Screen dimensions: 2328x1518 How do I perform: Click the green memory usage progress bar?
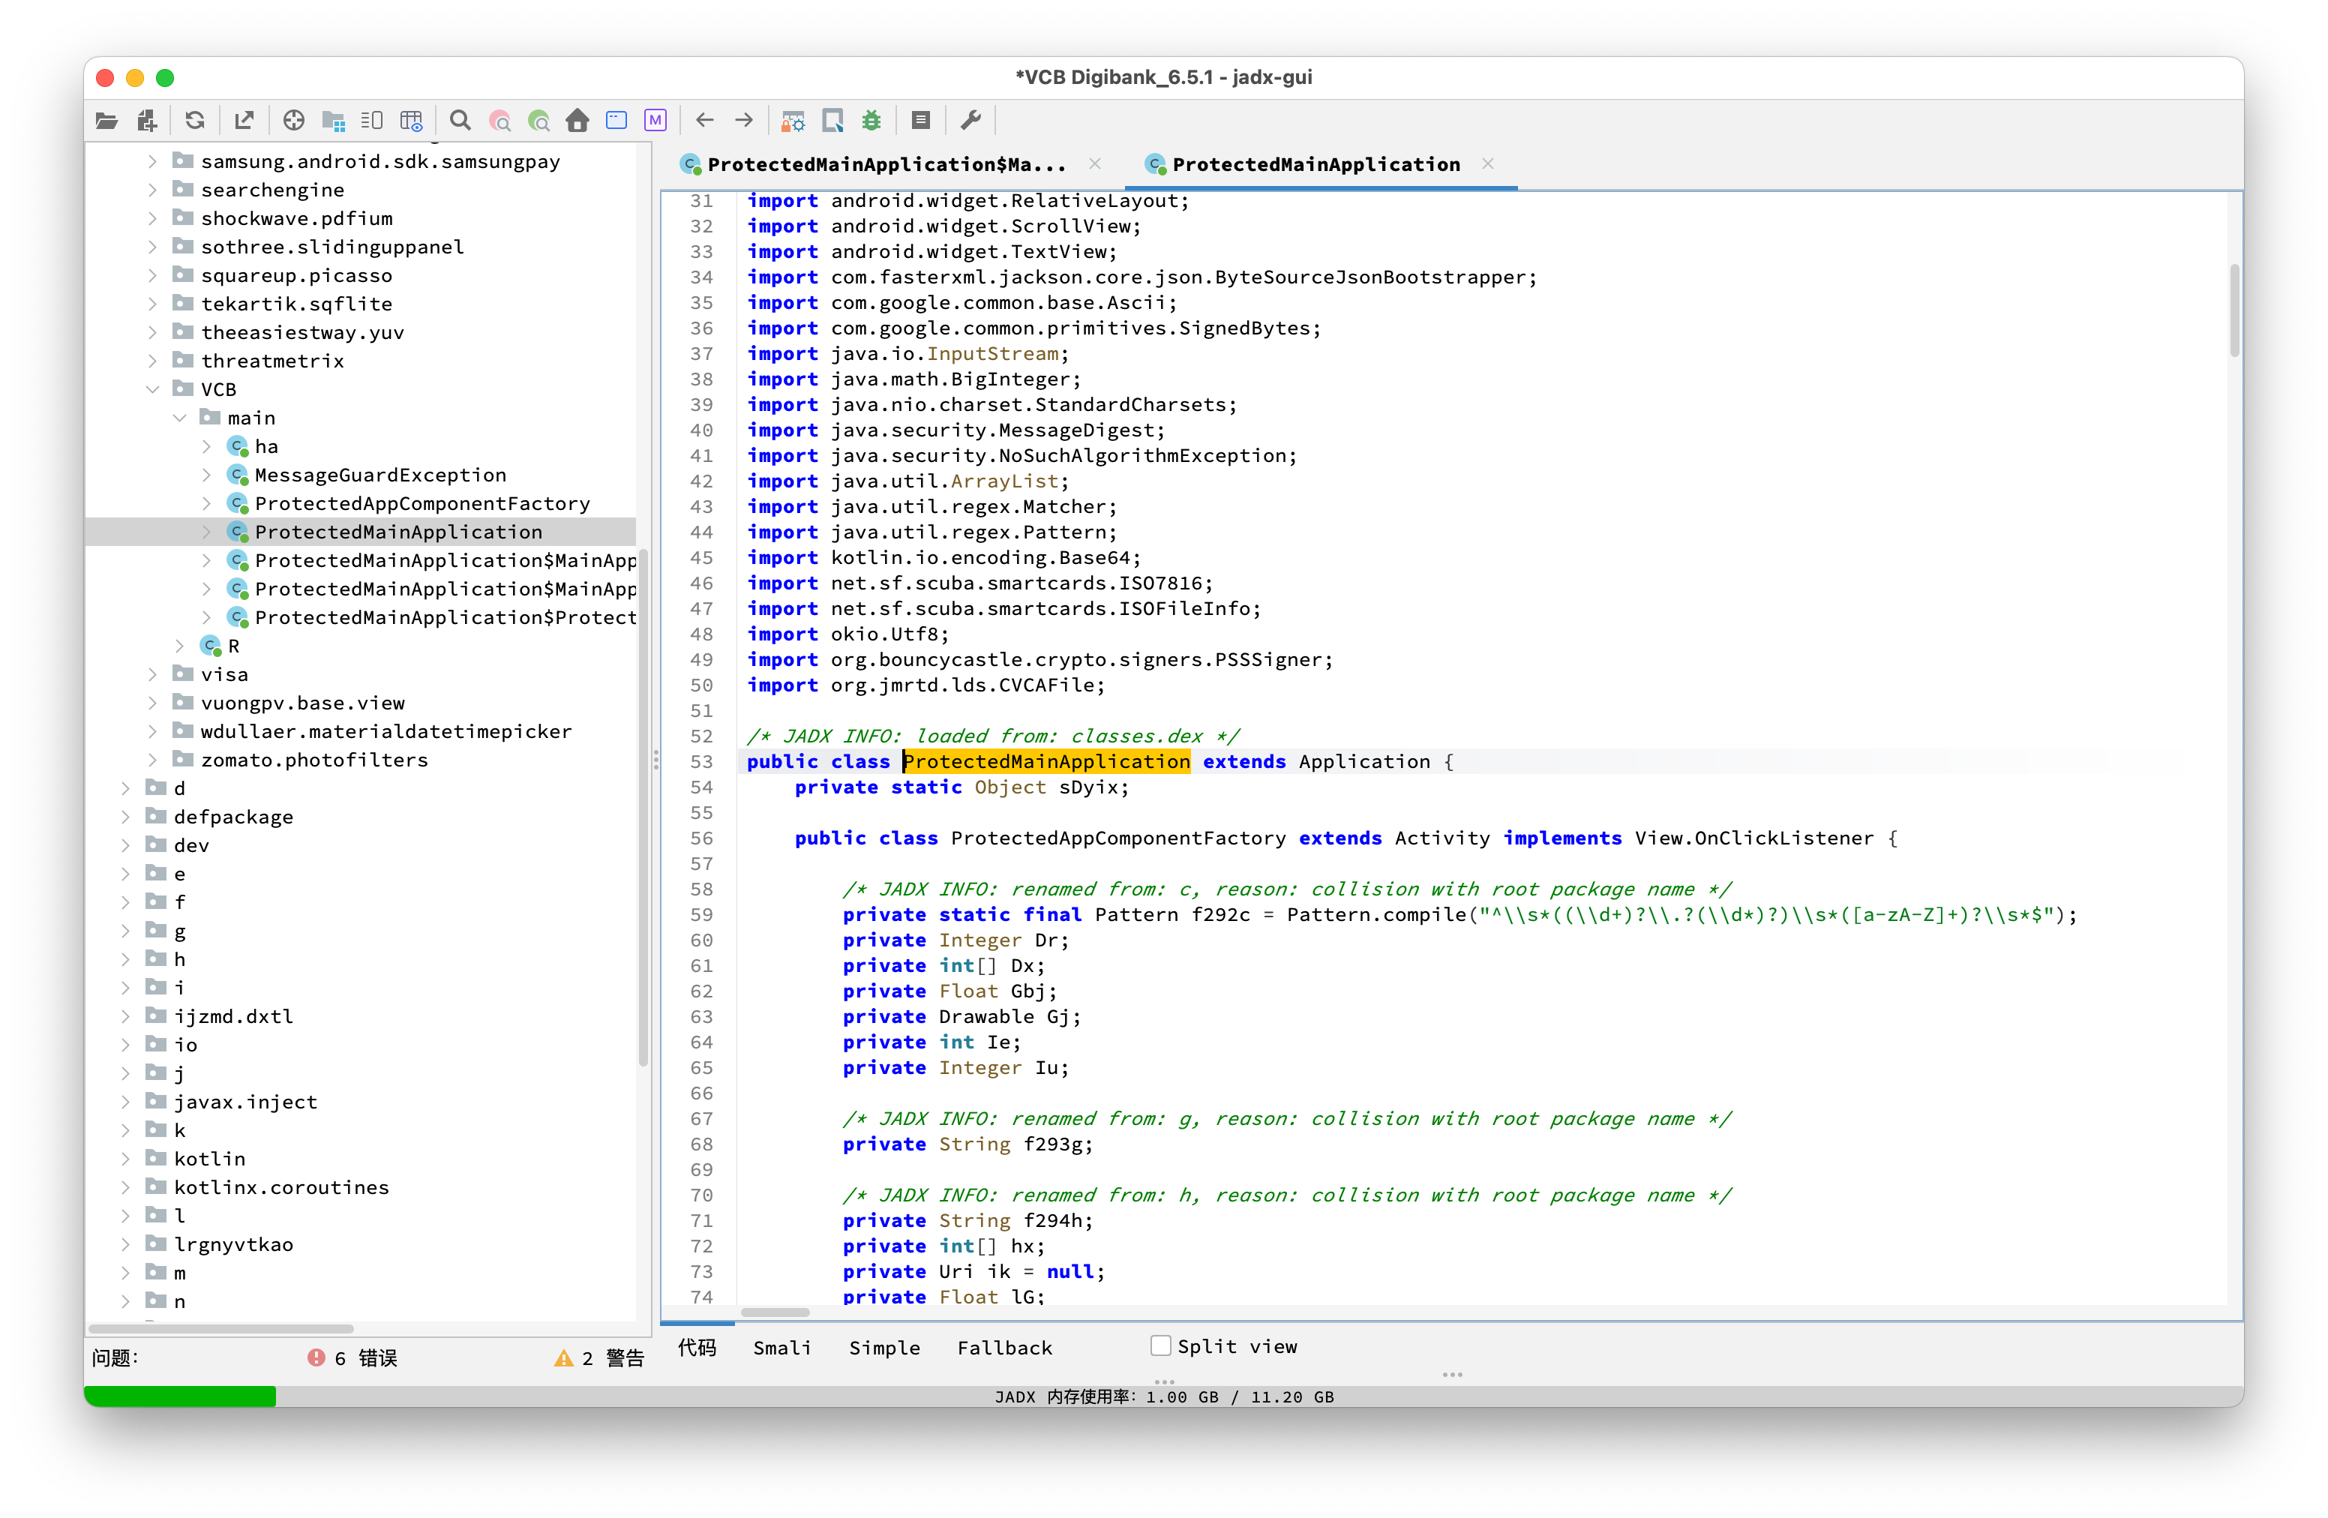[x=181, y=1396]
